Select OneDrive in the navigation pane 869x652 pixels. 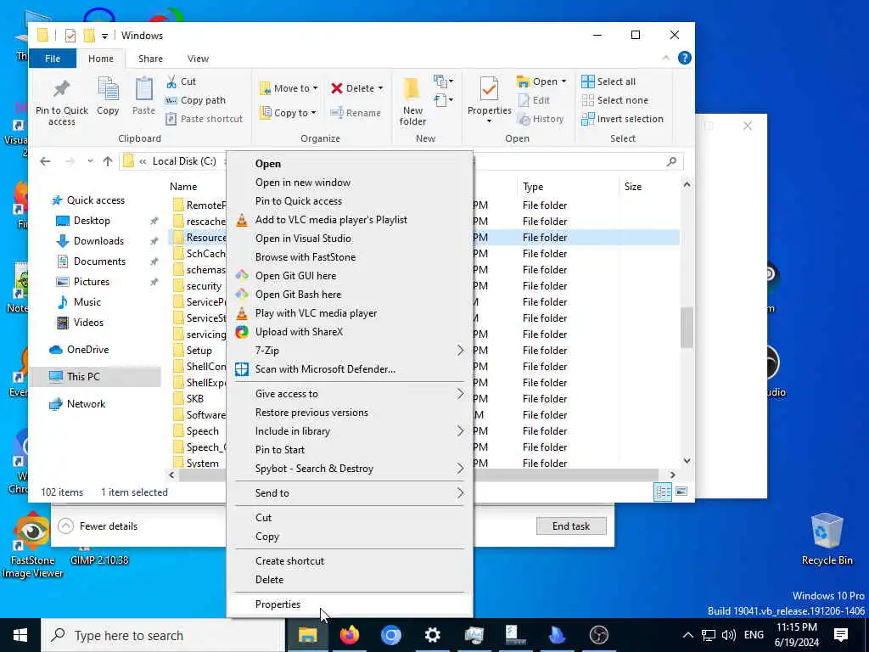79,349
